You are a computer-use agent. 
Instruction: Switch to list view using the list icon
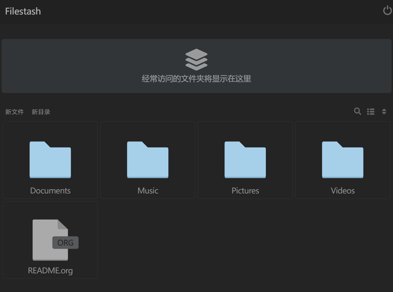pyautogui.click(x=371, y=111)
